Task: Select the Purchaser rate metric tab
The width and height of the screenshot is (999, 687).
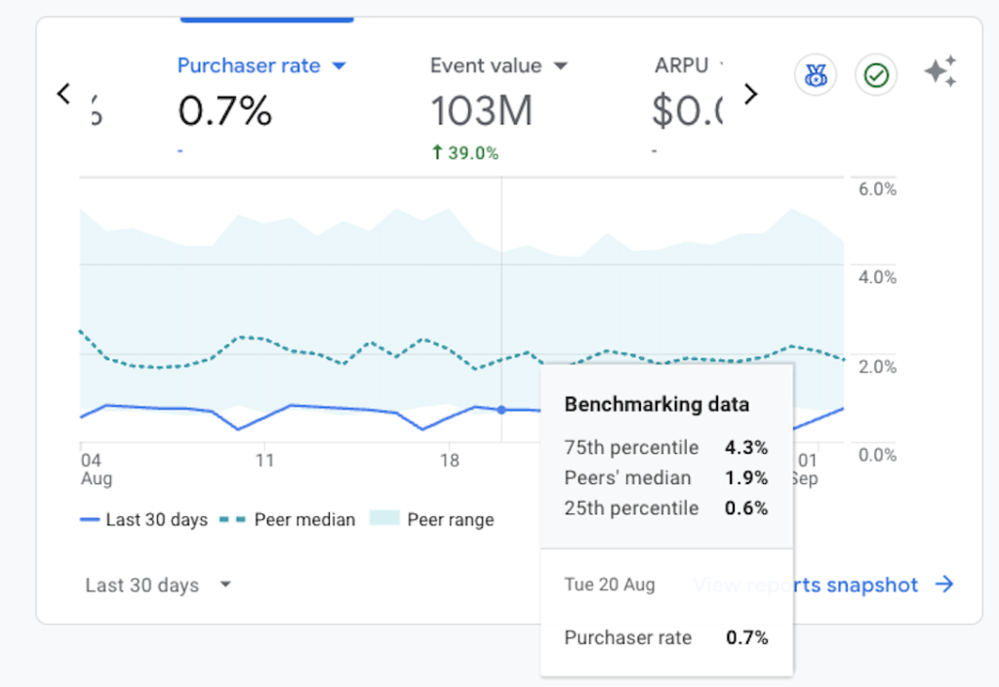Action: point(249,66)
